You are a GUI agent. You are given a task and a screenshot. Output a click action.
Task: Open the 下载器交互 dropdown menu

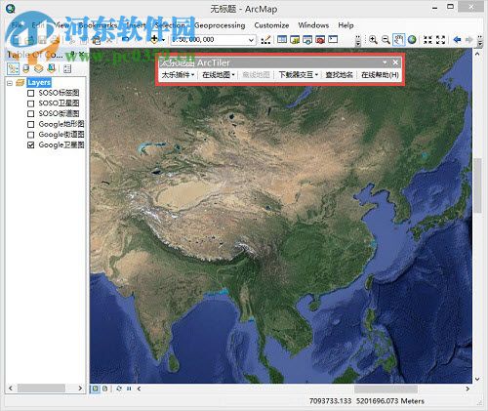click(x=298, y=75)
